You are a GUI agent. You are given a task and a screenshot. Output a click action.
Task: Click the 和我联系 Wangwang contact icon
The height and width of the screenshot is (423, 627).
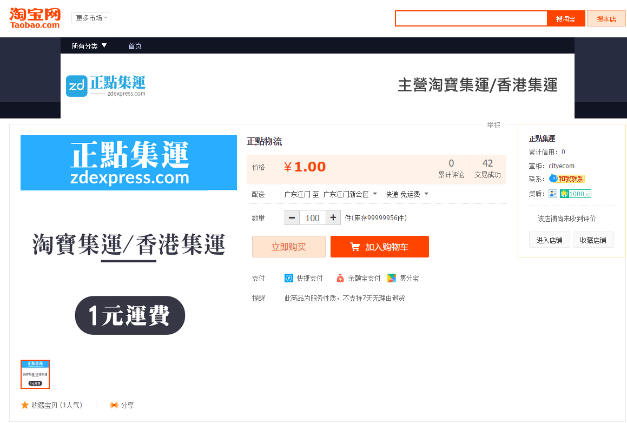point(566,179)
